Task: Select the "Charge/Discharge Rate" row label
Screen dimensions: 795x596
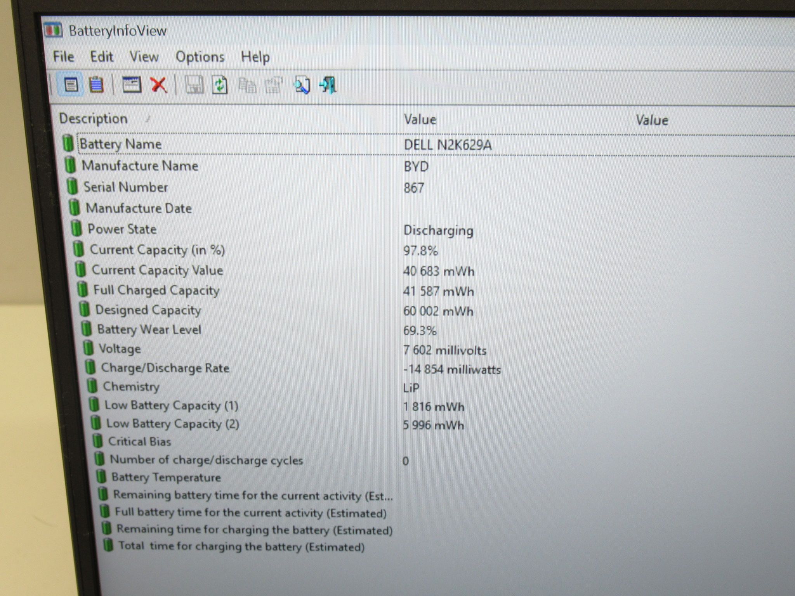Action: [x=165, y=368]
